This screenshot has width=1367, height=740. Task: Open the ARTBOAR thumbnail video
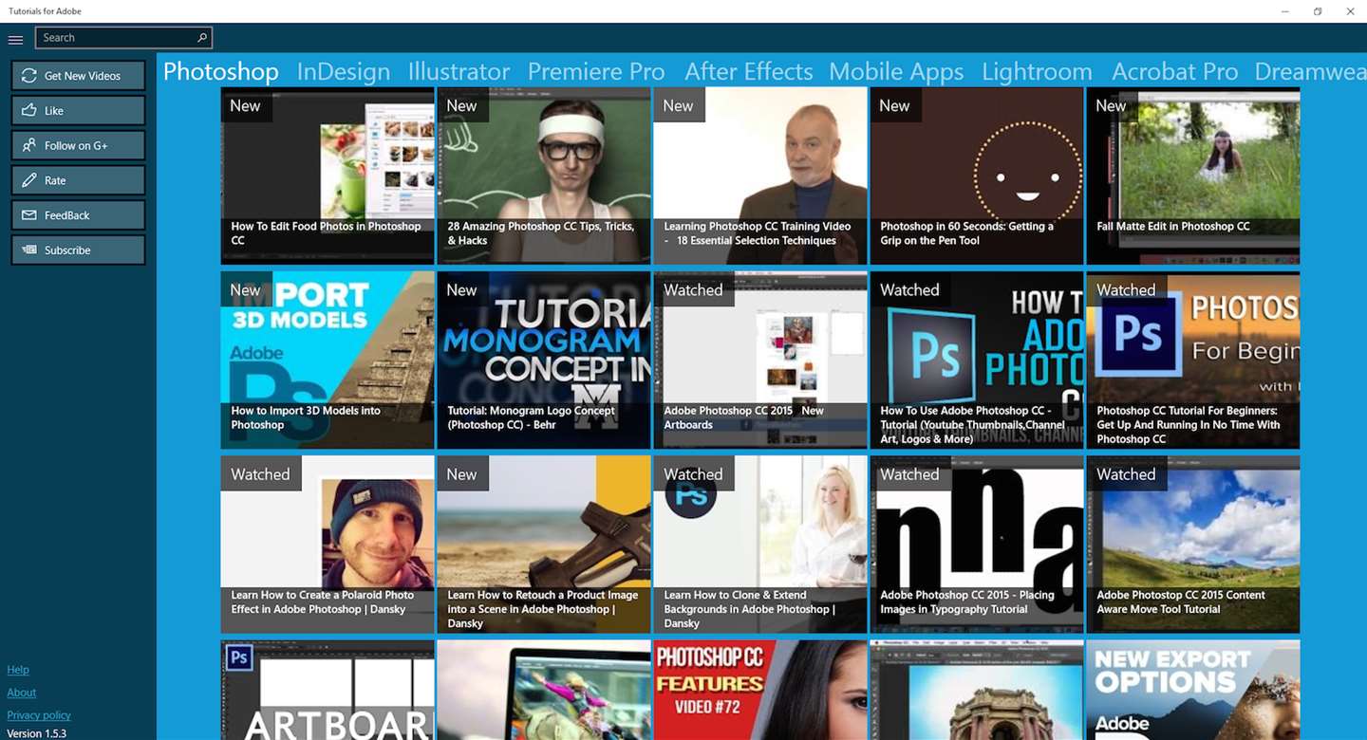(328, 691)
